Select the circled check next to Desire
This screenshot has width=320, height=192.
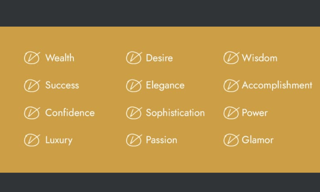[x=134, y=58]
